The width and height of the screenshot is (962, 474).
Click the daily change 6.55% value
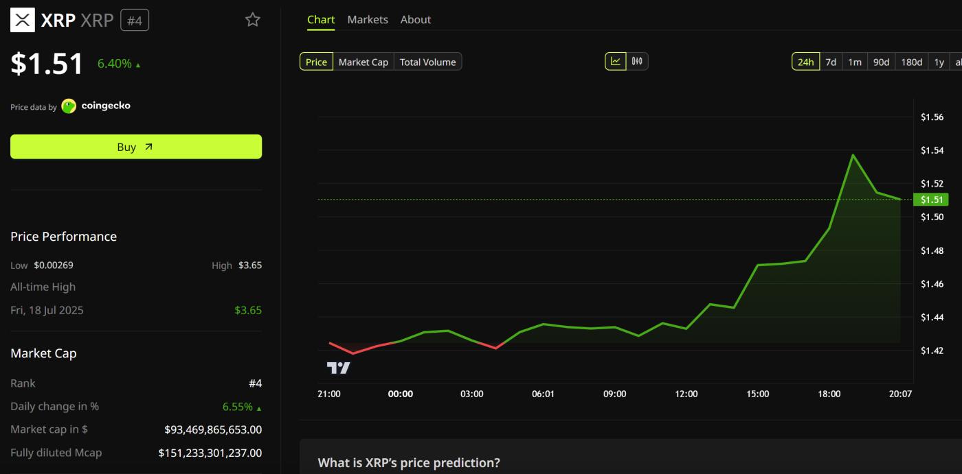(238, 407)
